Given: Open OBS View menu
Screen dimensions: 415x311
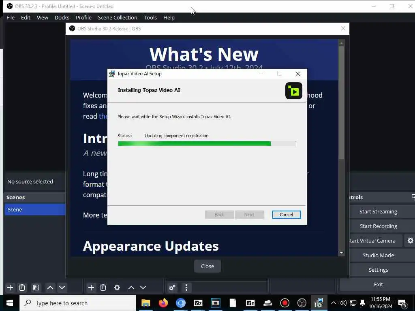Looking at the screenshot, I should (x=42, y=17).
